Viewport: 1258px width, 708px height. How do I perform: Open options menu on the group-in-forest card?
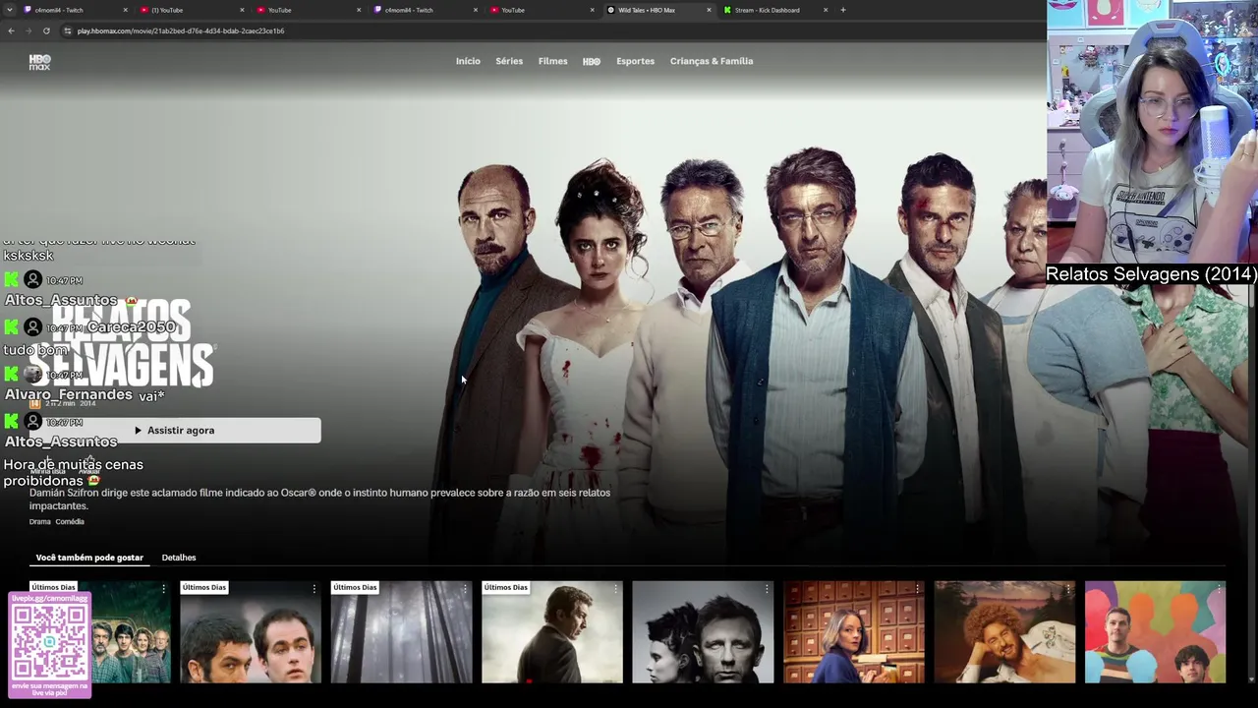[163, 589]
